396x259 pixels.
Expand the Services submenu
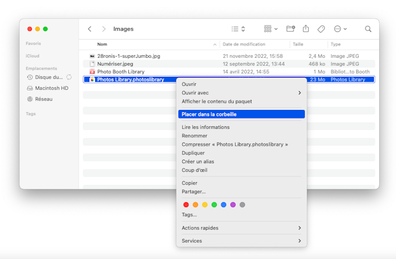click(242, 241)
